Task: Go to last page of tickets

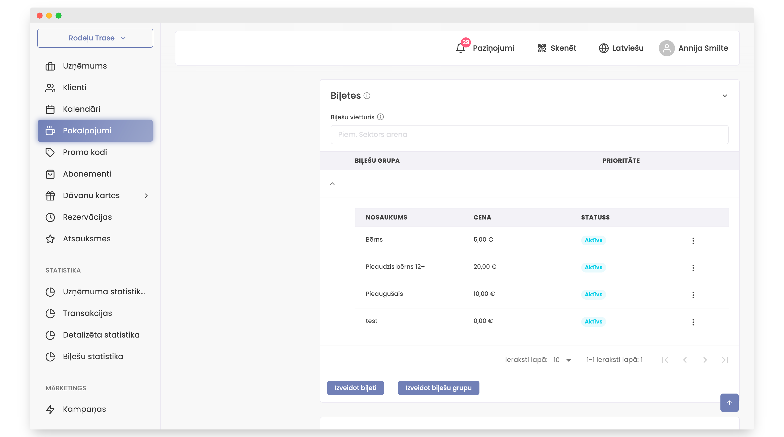Action: point(725,360)
